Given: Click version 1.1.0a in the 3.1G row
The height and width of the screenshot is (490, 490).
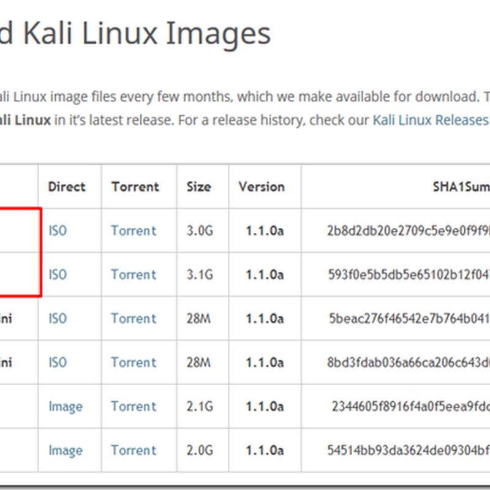Looking at the screenshot, I should (265, 274).
